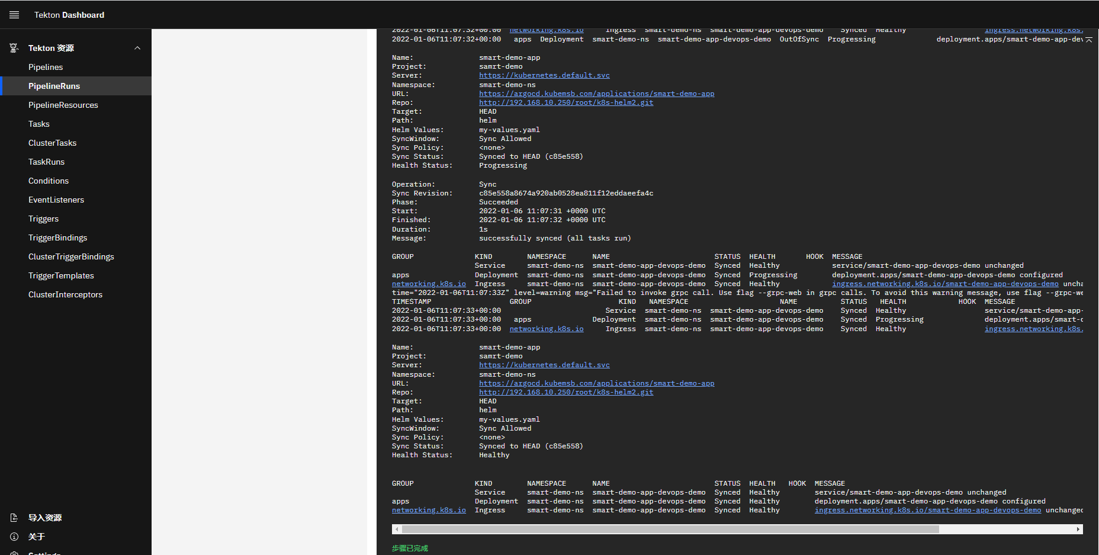Screen dimensions: 1099x555
Task: Click the scroll-to-top arrow in log panel
Action: tap(1089, 40)
